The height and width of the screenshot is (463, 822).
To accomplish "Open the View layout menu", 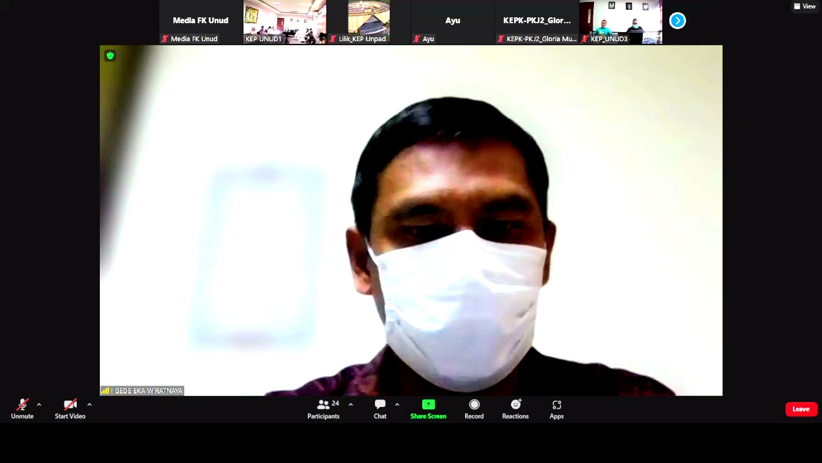I will [805, 6].
